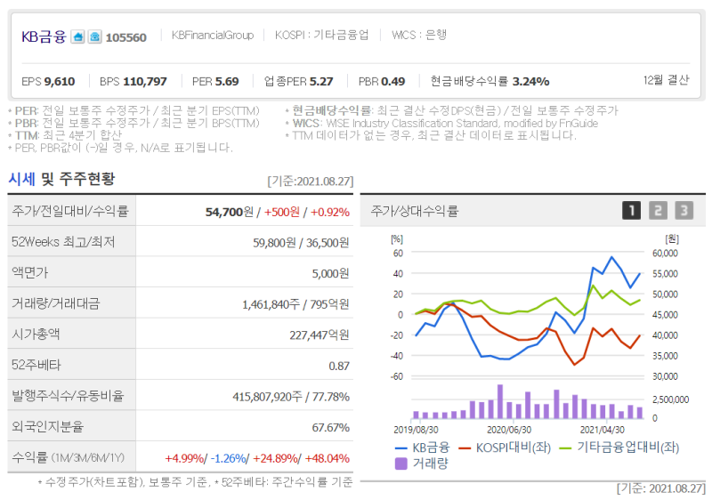The height and width of the screenshot is (500, 712).
Task: Click the 60,000 right axis label
Action: pos(665,254)
